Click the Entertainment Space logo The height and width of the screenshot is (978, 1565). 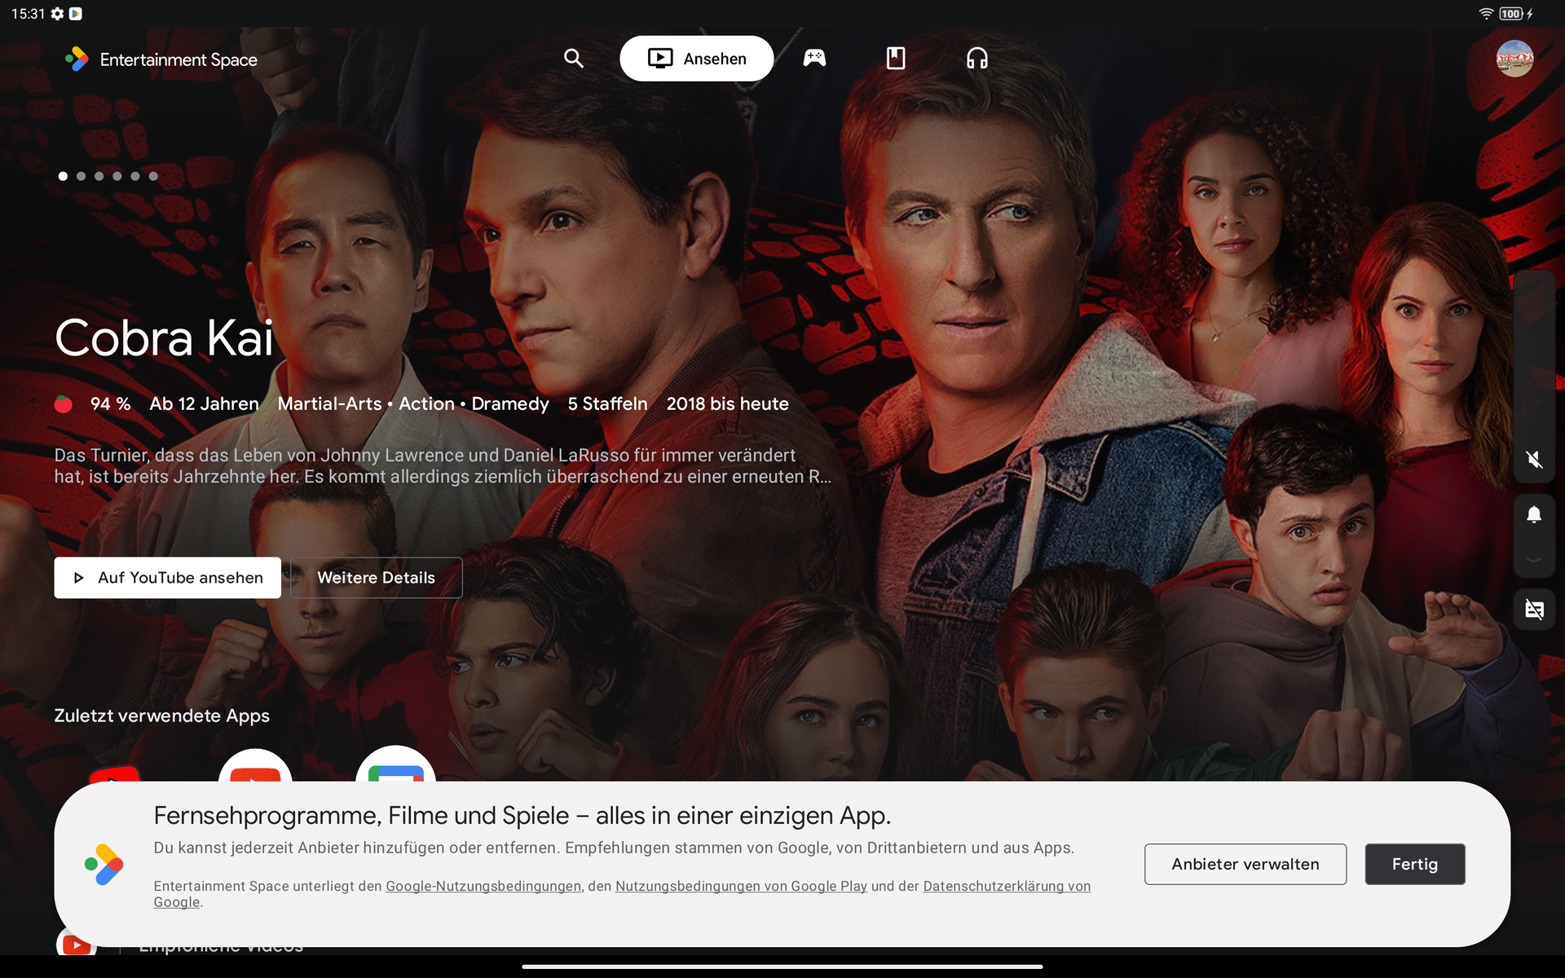(77, 59)
